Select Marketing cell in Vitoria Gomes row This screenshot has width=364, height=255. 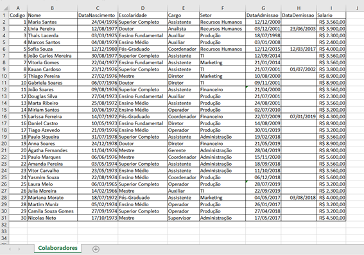click(222, 62)
